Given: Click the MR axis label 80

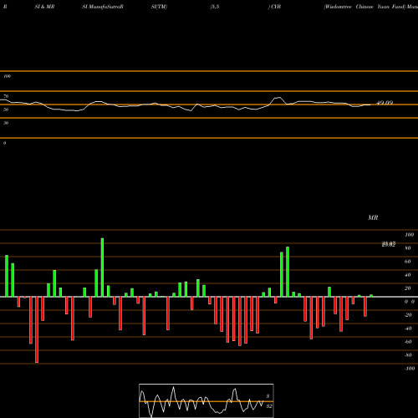Looking at the screenshot, I should coord(407,248).
